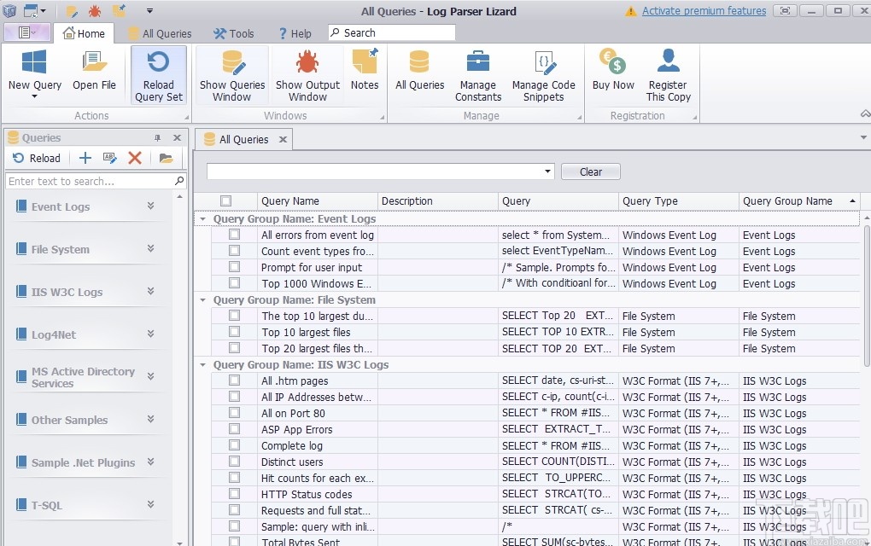Check the 'All on Port 80' row
The image size is (871, 546).
tap(235, 413)
